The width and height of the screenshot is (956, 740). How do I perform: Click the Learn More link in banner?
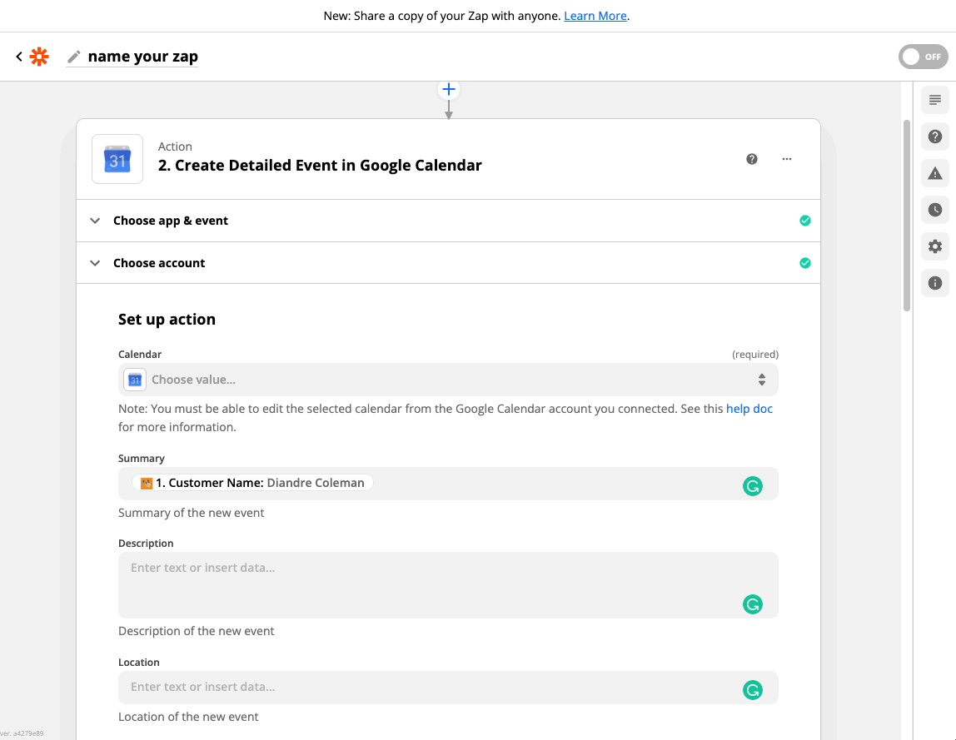[595, 16]
